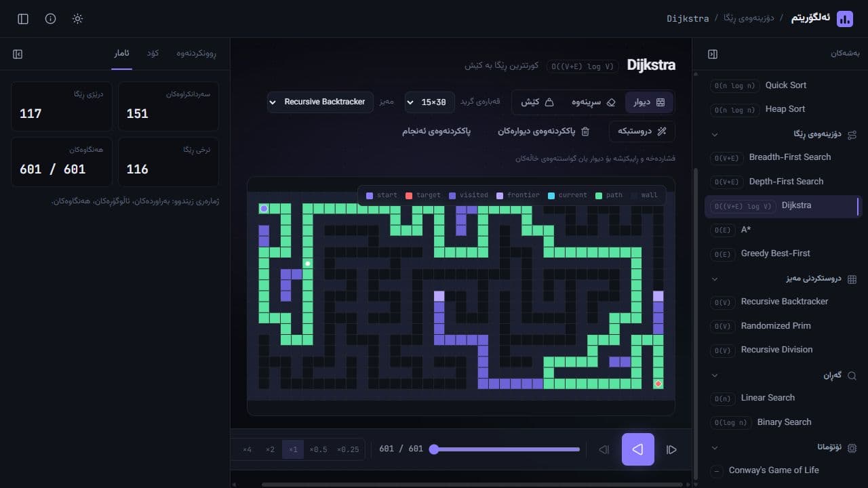Set playback speed to ×2
Viewport: 868px width, 488px height.
click(x=270, y=449)
